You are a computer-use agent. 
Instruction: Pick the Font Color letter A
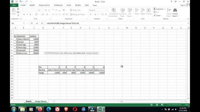pyautogui.click(x=47, y=15)
